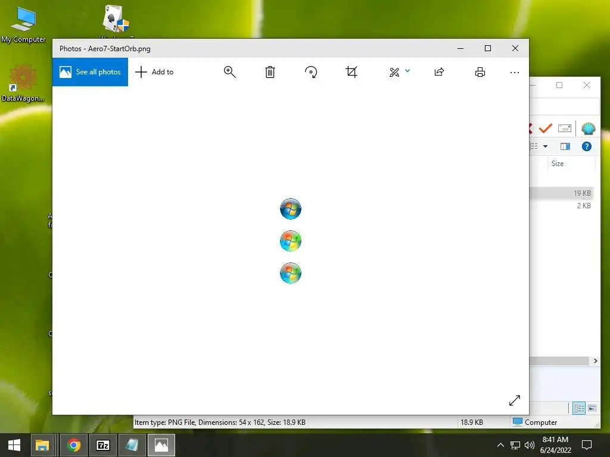This screenshot has height=457, width=610.
Task: Show hidden tray icons chevron
Action: coord(500,445)
